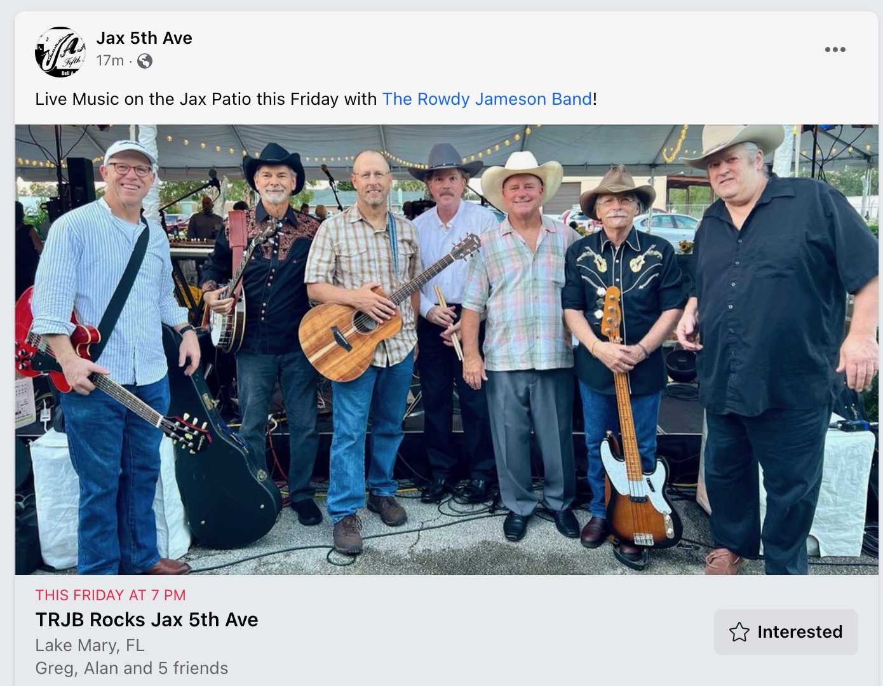Open the TRJB Rocks Jax 5th Ave event title
Image resolution: width=883 pixels, height=686 pixels.
coord(147,619)
